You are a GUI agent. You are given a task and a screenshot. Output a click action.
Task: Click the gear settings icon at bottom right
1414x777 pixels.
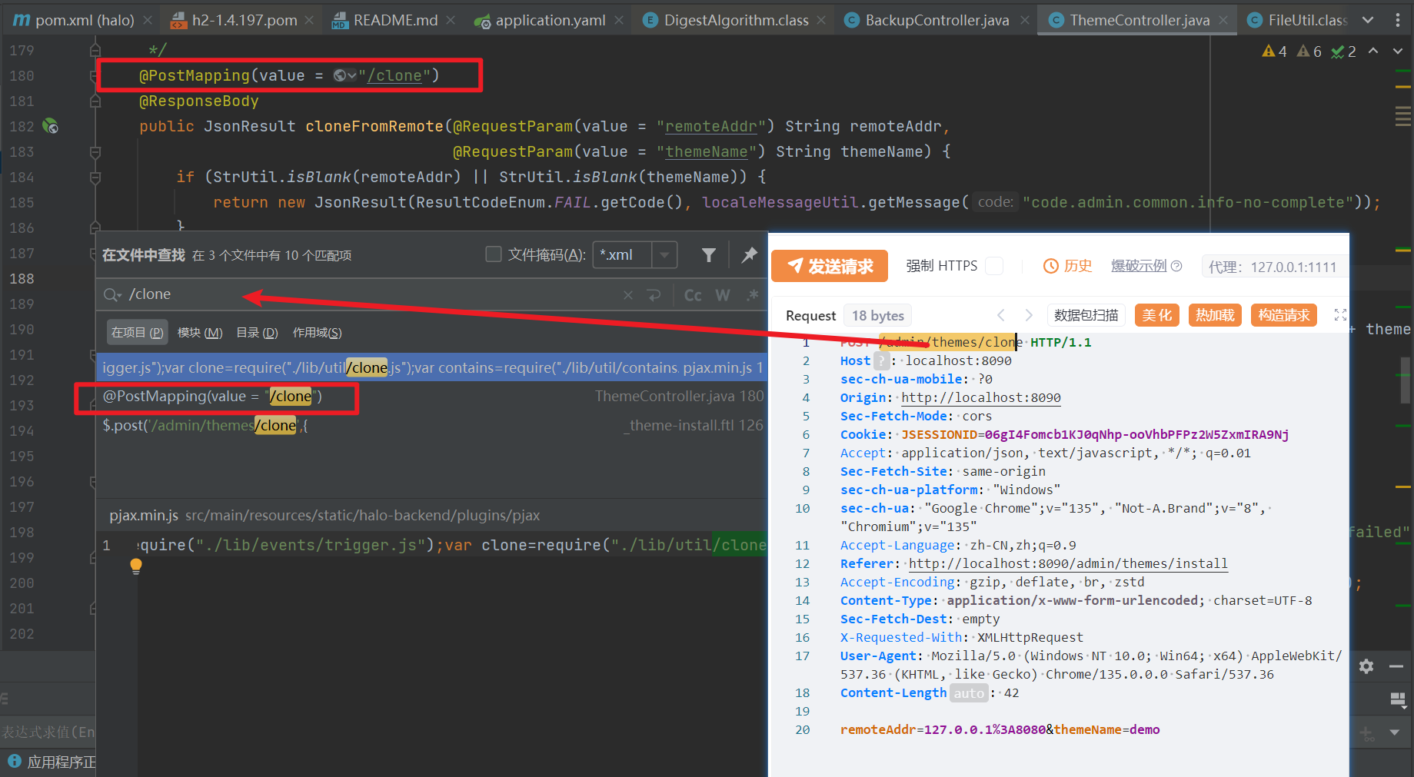tap(1366, 666)
